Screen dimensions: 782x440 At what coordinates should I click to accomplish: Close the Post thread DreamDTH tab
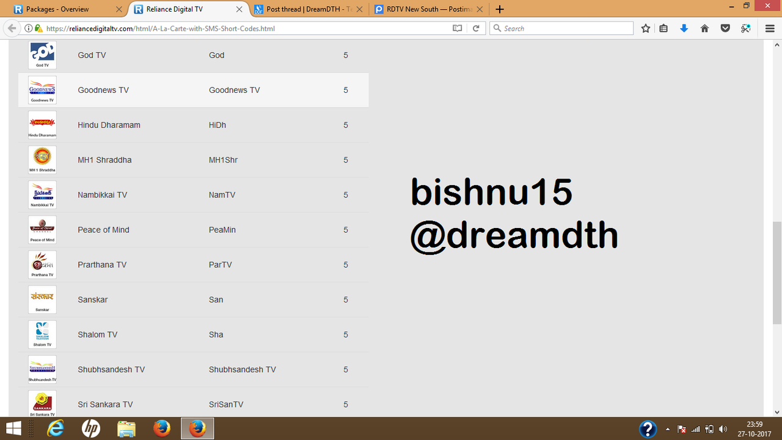359,9
